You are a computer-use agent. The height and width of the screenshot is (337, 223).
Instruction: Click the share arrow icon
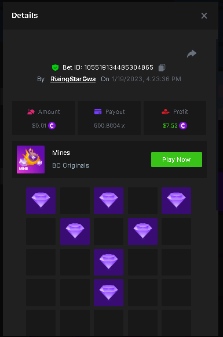192,54
